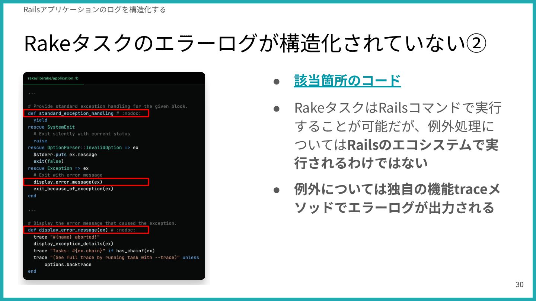Click the trace "Tasks: #{ex.chain}" line

94,251
